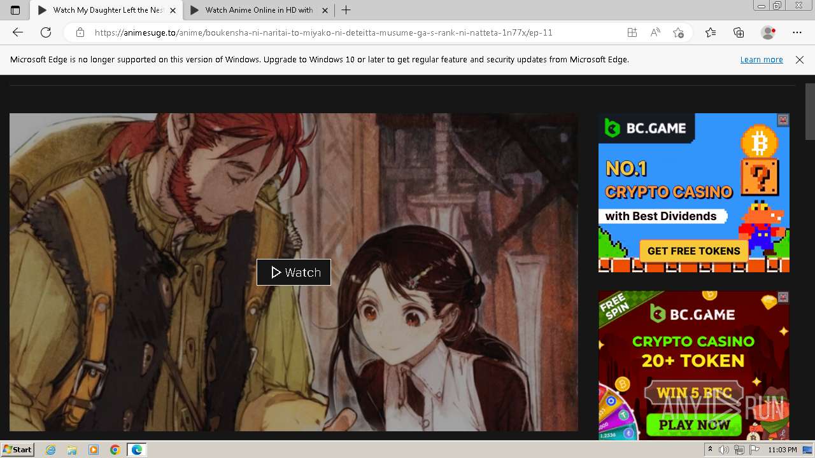Click 'GET FREE TOKENS' ad button
The height and width of the screenshot is (458, 815).
(x=693, y=251)
